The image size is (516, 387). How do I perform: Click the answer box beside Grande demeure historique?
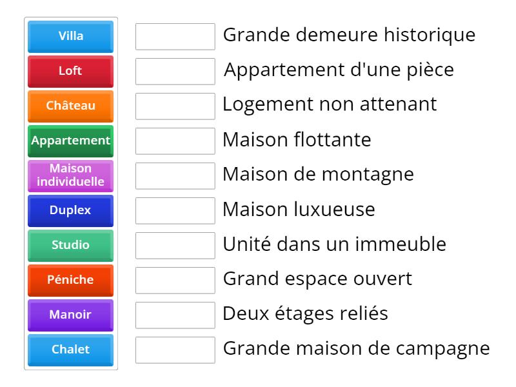(x=175, y=37)
